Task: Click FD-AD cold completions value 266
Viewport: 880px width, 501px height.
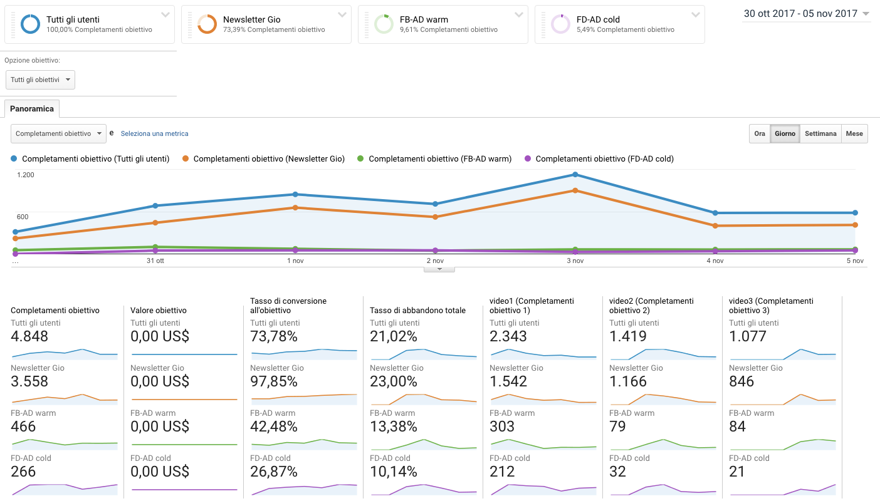Action: tap(23, 472)
